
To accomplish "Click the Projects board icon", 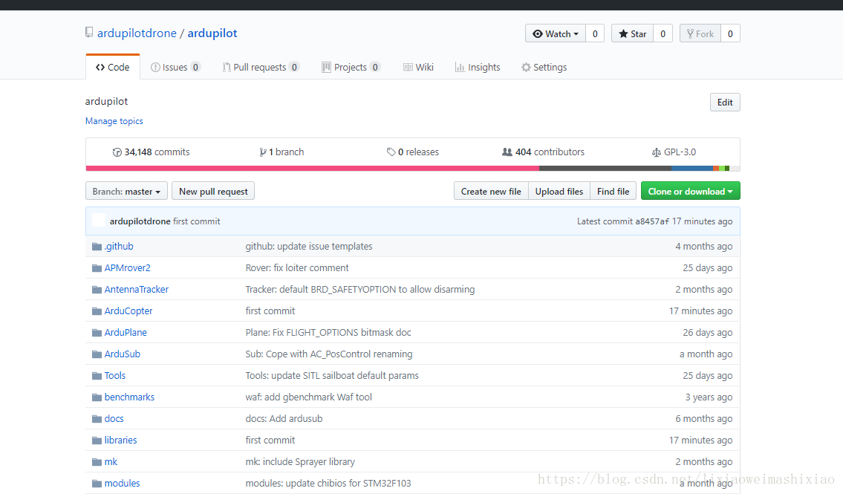I will pyautogui.click(x=326, y=67).
